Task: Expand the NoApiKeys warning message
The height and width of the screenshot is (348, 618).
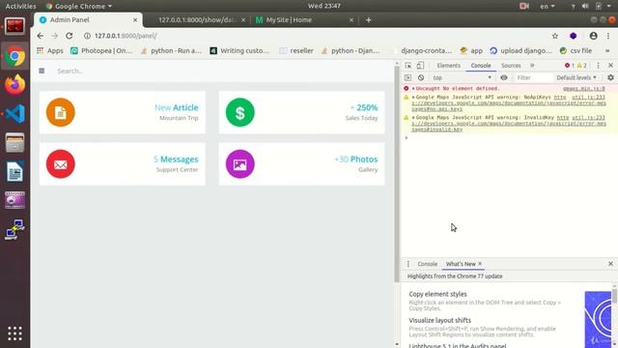Action: 413,97
